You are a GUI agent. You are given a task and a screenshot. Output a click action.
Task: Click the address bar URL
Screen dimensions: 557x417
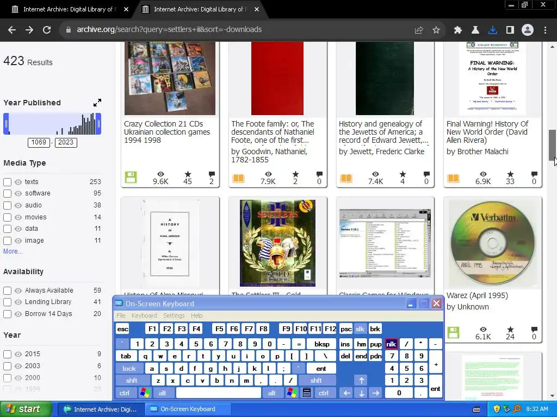click(169, 29)
